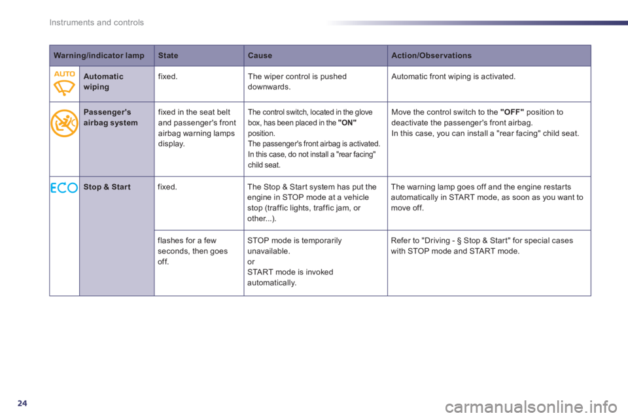Click 'Refer to "Driving - § Stop & Start"' text

(x=449, y=240)
